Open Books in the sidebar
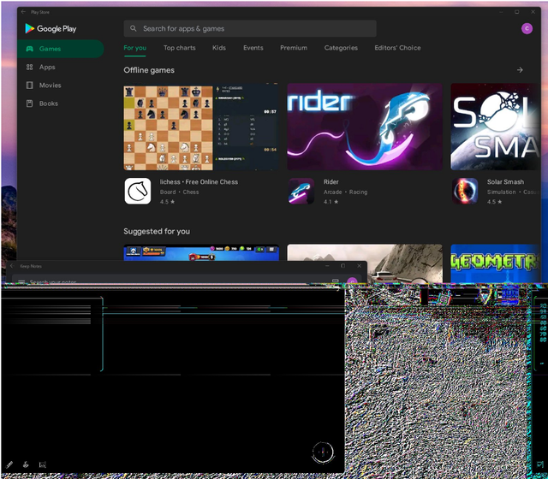Screen dimensions: 548x479 coord(48,103)
